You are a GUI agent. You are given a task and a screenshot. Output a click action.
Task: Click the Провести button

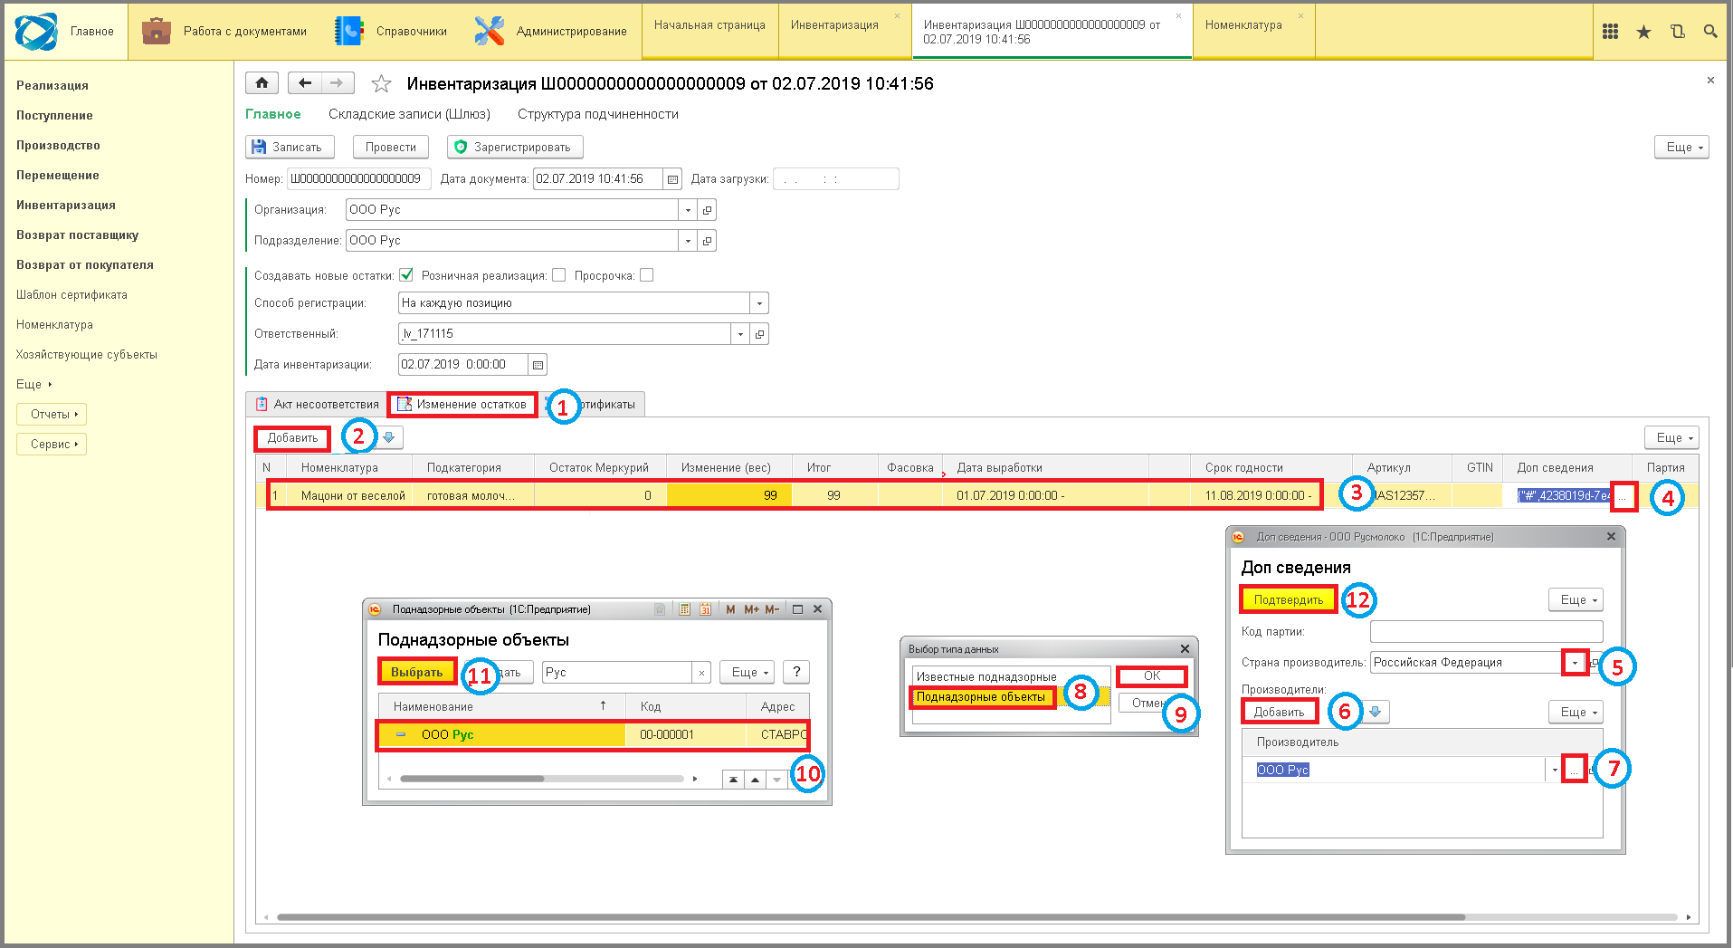point(391,148)
